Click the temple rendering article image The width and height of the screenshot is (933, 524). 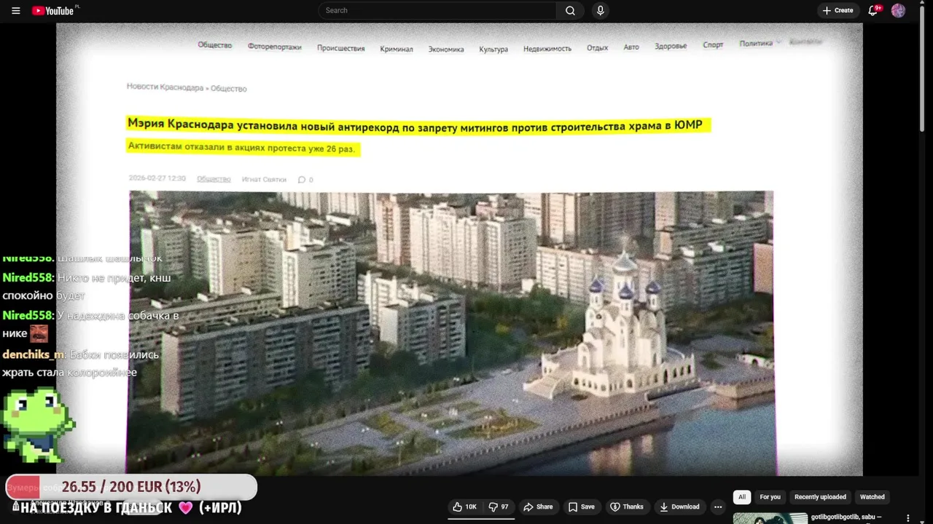pyautogui.click(x=451, y=333)
